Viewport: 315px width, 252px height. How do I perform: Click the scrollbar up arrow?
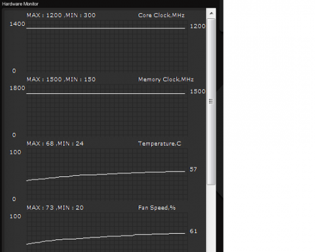[x=211, y=13]
